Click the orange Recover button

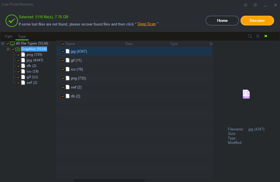pos(257,20)
